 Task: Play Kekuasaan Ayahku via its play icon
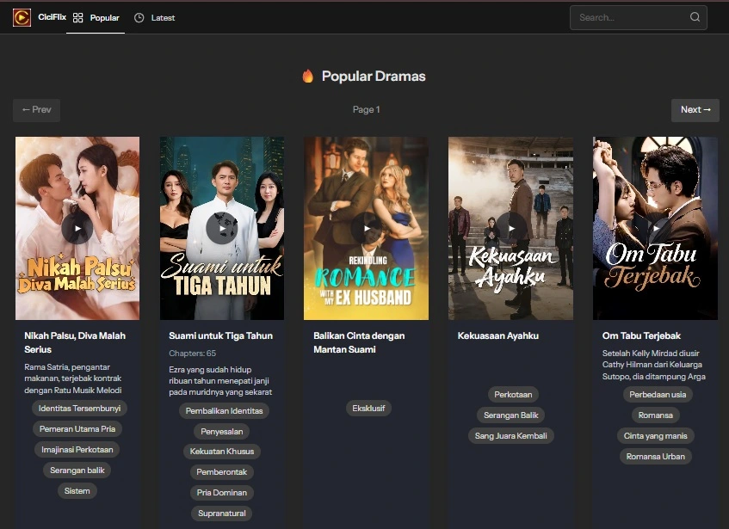pyautogui.click(x=510, y=228)
